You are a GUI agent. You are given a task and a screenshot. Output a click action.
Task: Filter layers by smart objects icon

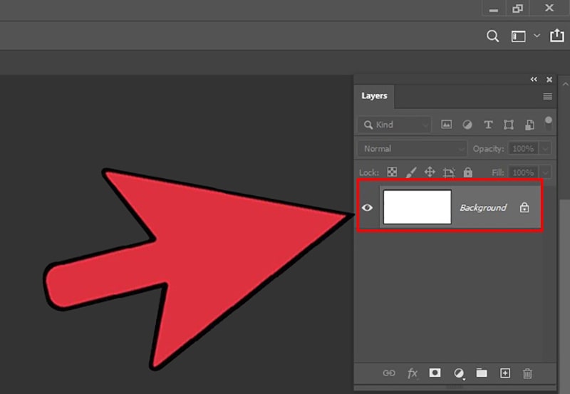[529, 125]
